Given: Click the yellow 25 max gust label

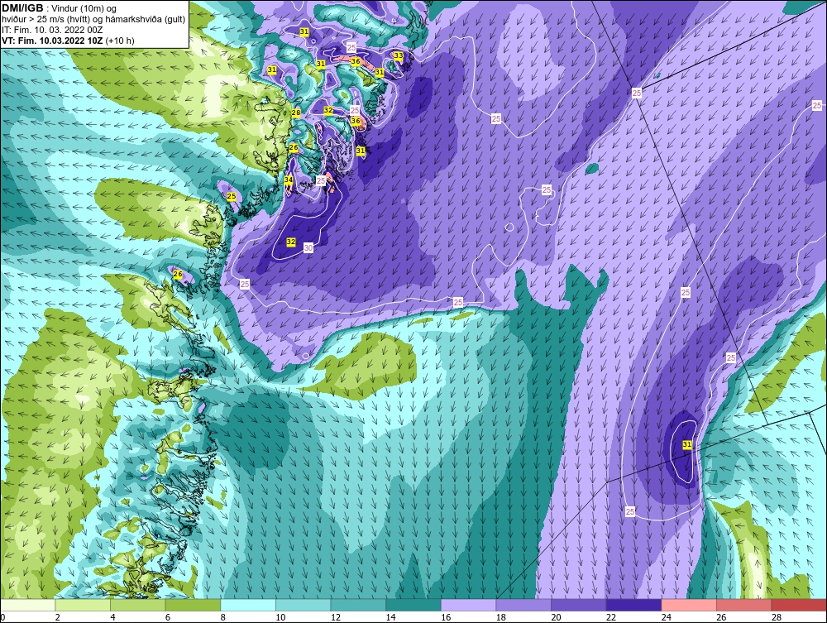Looking at the screenshot, I should 231,196.
